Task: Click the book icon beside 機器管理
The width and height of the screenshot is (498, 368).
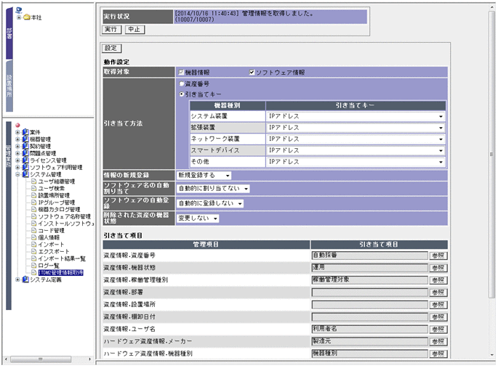Action: [x=25, y=139]
